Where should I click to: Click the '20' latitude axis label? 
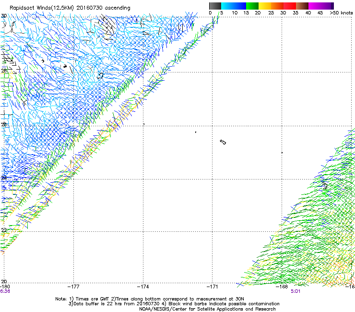[4, 281]
